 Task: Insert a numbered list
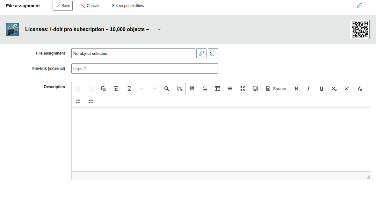(78, 101)
